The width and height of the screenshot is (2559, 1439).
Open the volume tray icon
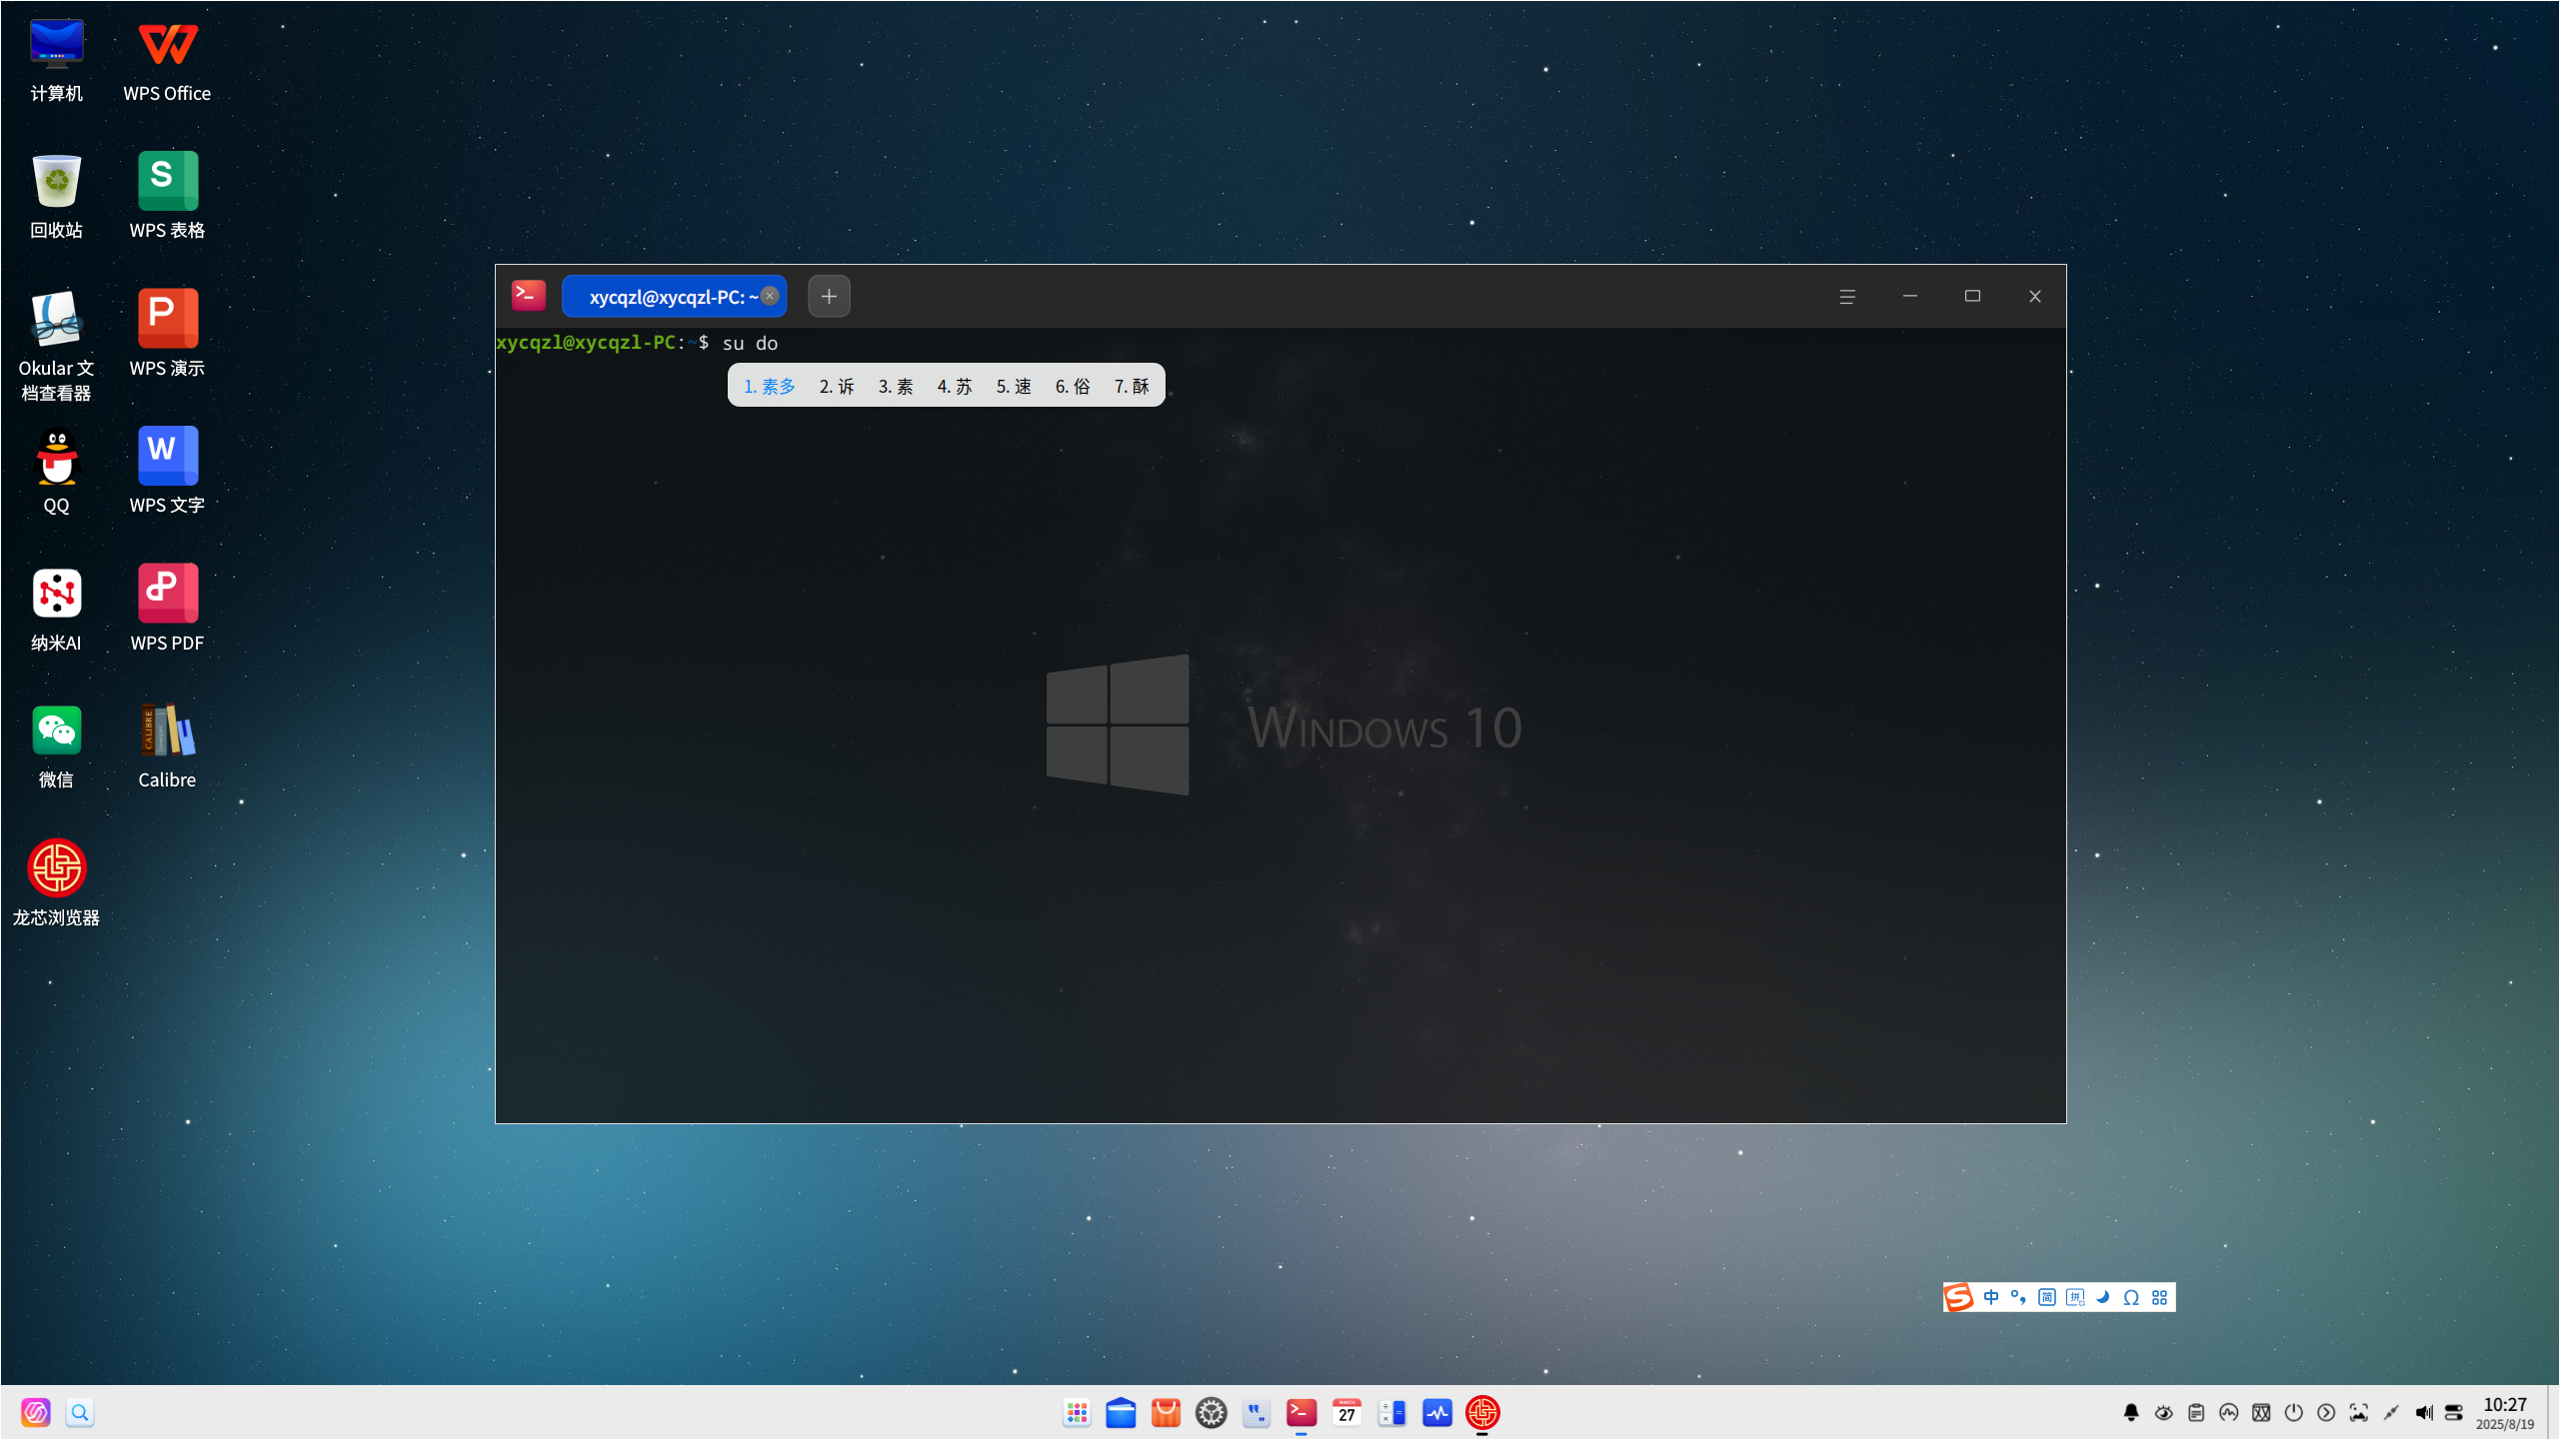pyautogui.click(x=2423, y=1412)
